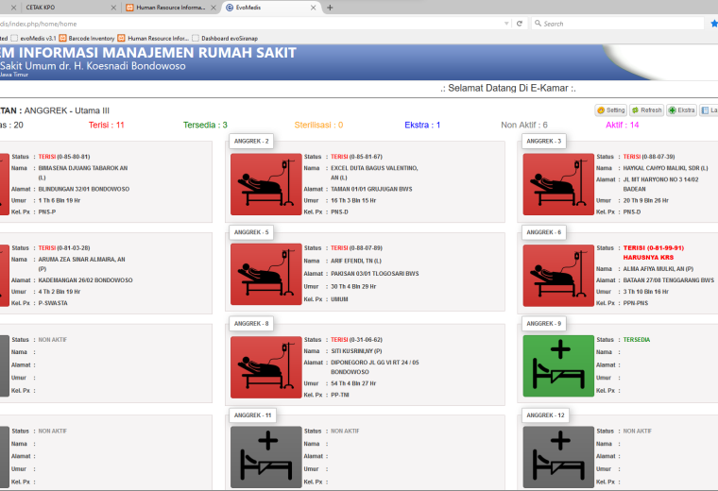Click the ANGGREK - 2 occupied bed icon
718x491 pixels.
point(266,184)
